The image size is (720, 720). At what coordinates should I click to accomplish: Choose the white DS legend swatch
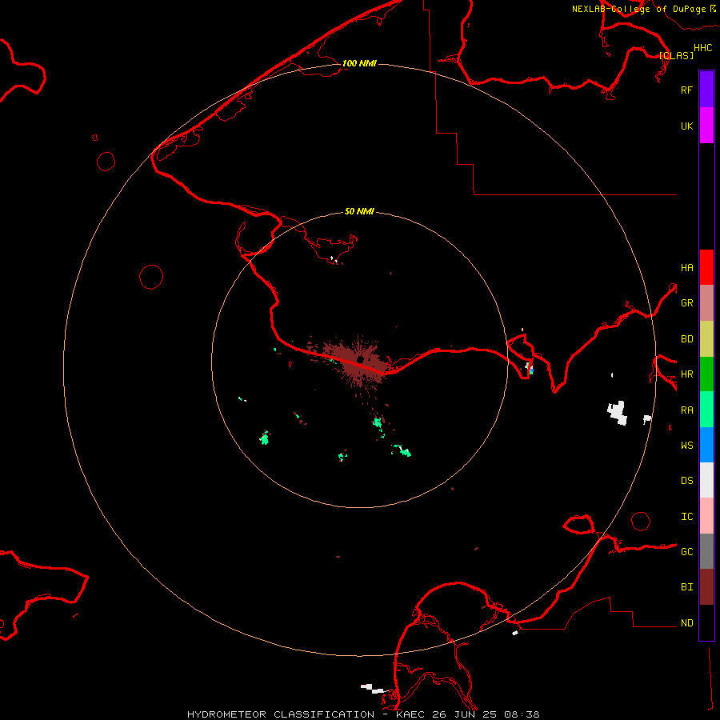[x=706, y=480]
